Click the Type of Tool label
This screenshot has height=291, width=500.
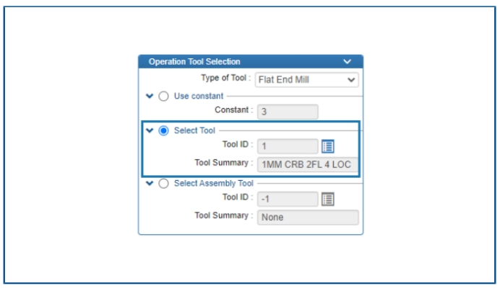coord(225,78)
